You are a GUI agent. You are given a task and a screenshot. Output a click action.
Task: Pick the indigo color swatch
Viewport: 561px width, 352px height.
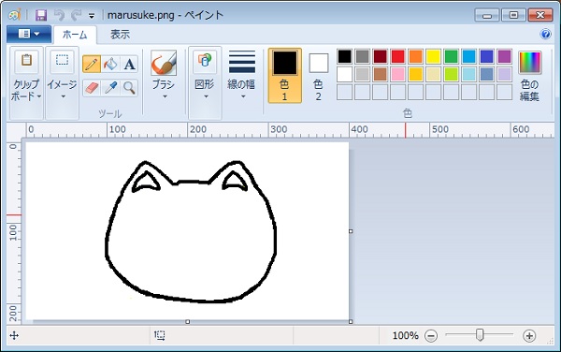click(x=486, y=56)
